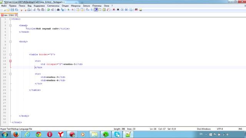The height and width of the screenshot is (138, 246).
Task: Click line number 23 in the margin
Action: point(4,90)
